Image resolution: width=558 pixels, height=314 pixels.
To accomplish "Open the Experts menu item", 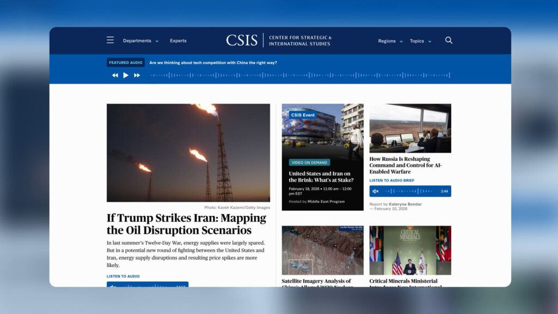I will [178, 41].
